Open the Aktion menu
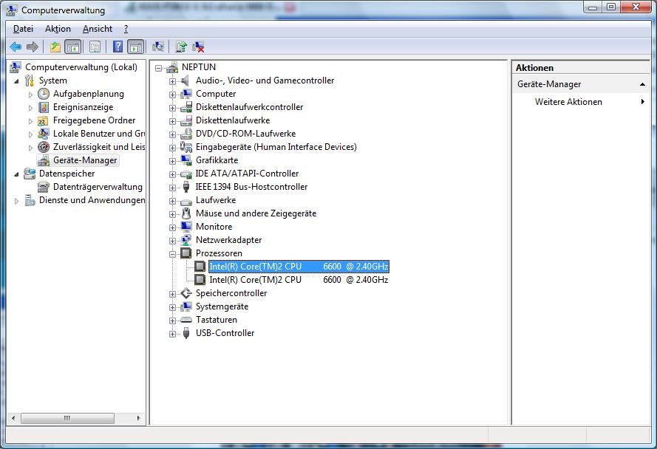Viewport: 657px width, 449px height. pos(58,29)
